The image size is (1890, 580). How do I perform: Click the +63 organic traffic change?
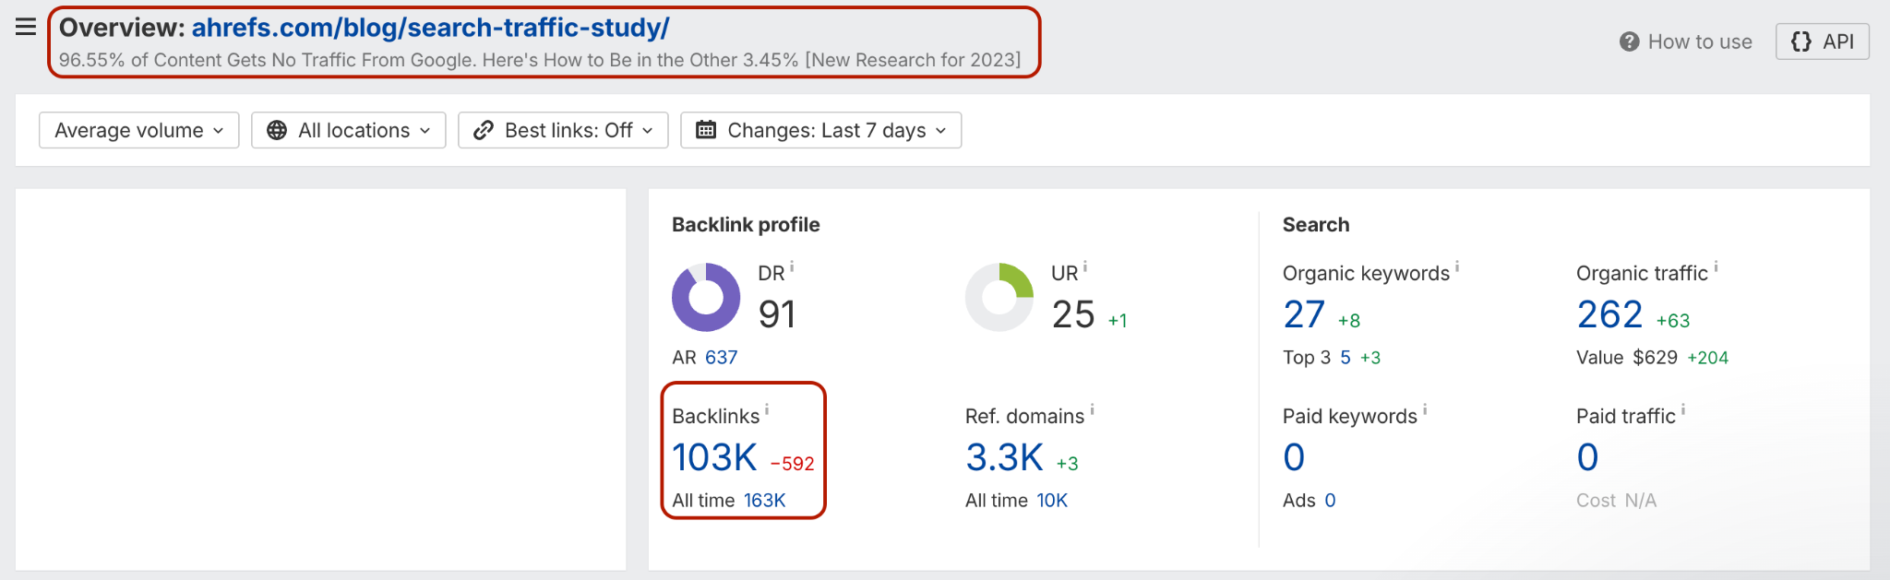point(1673,321)
